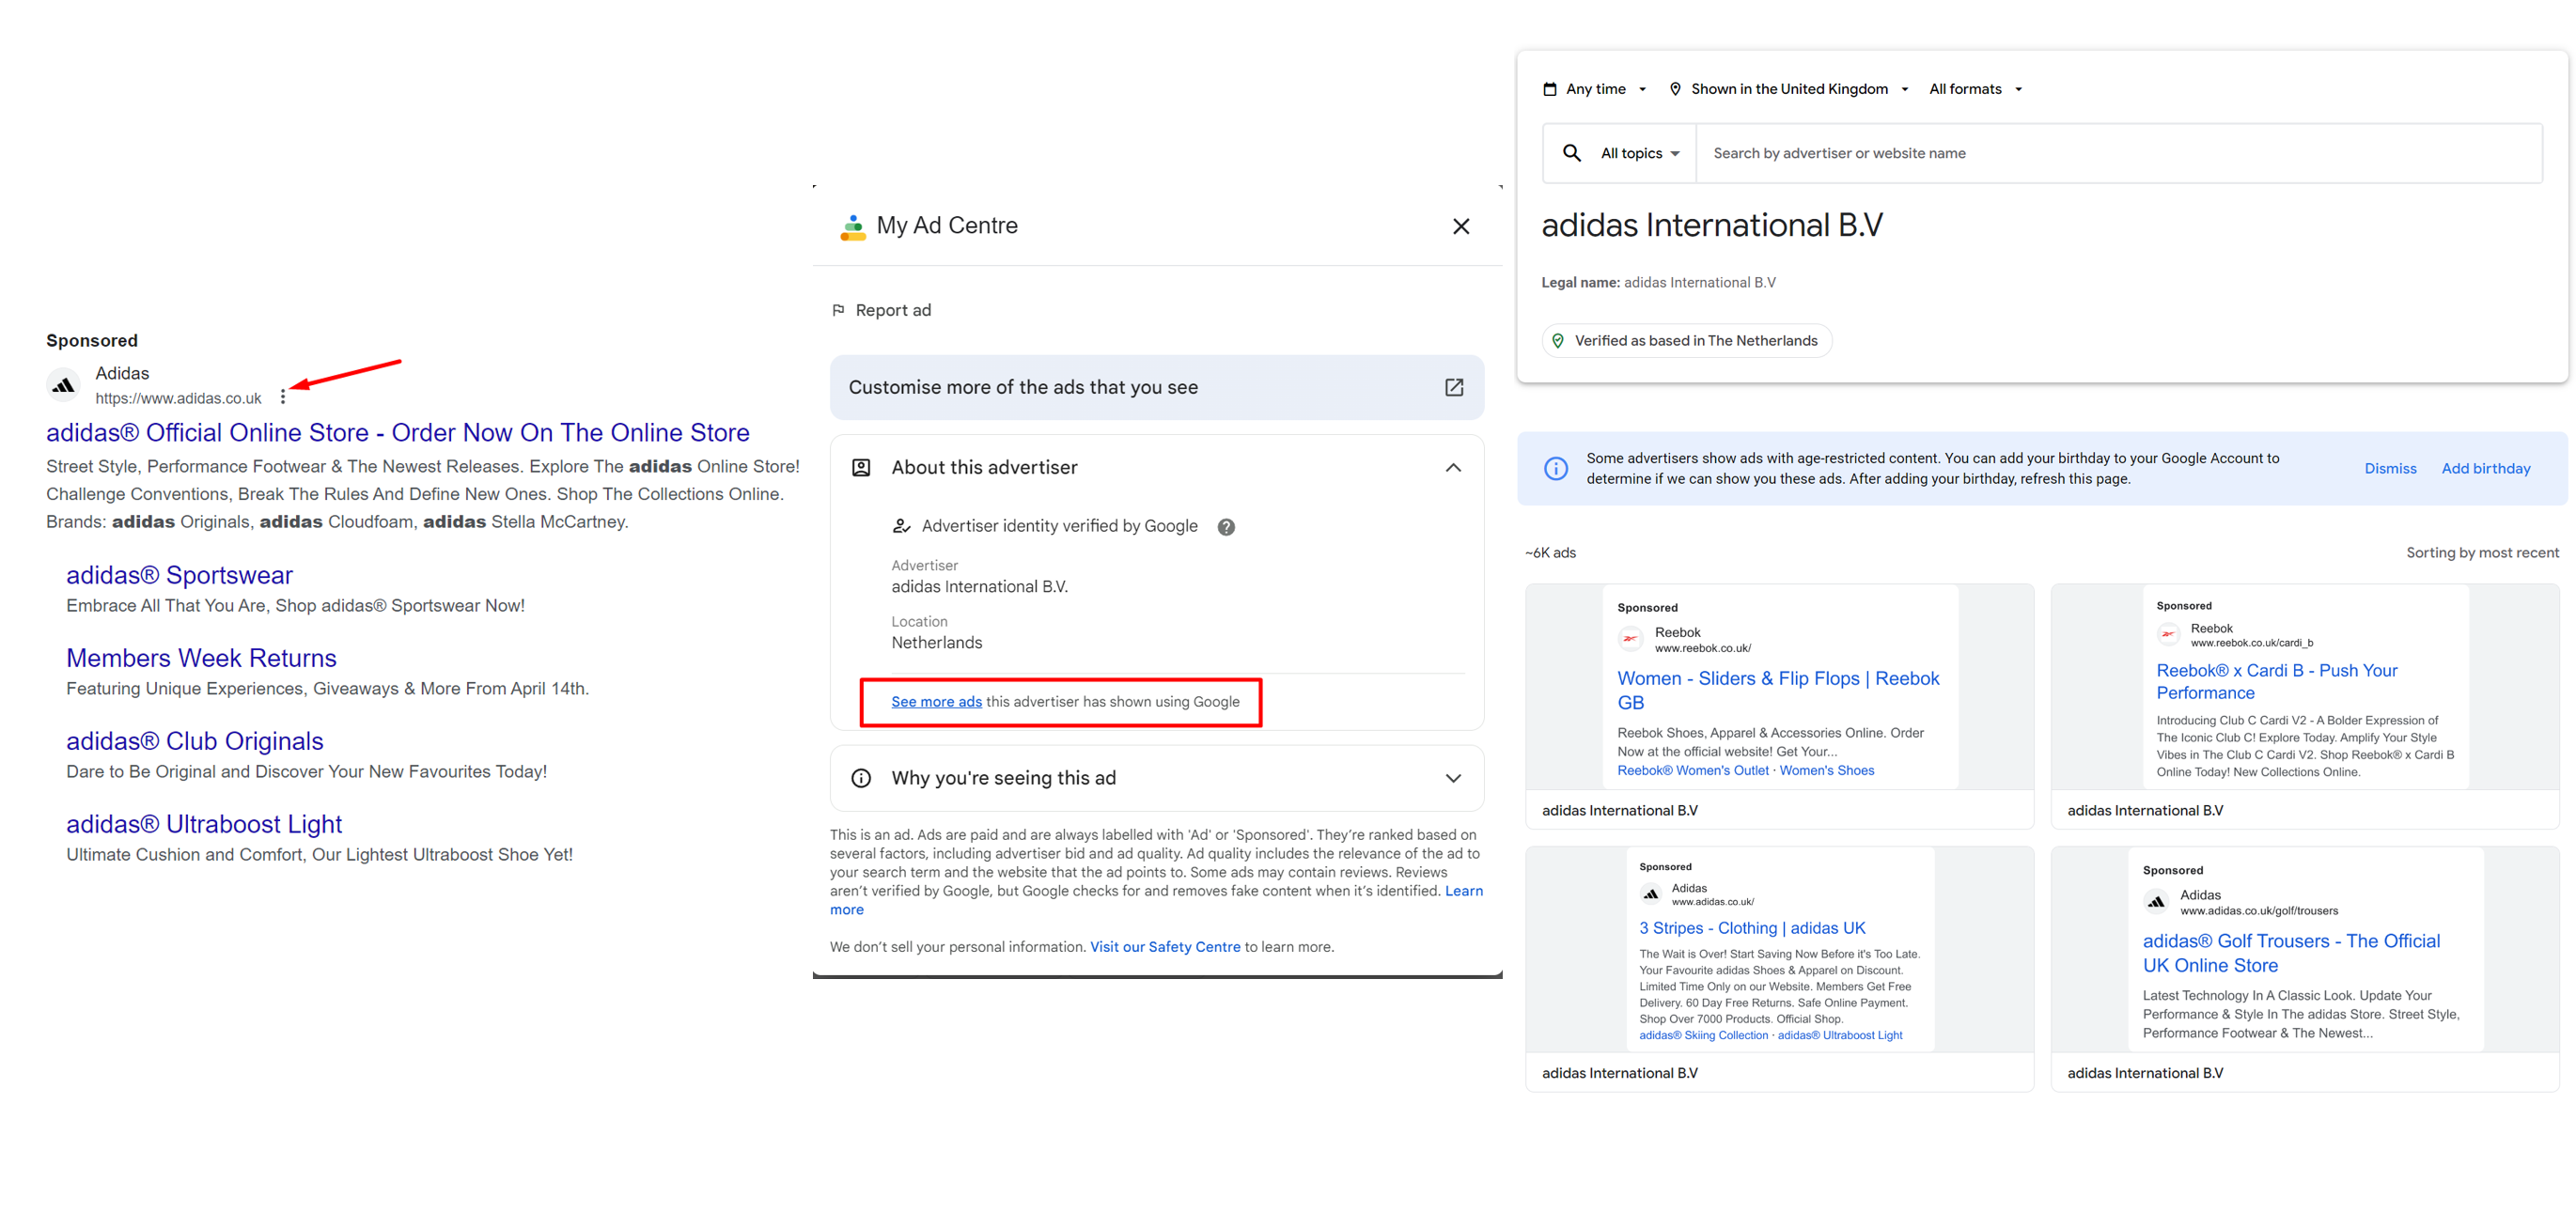Click the Sorting by most recent text
Screen dimensions: 2576x1228
[2482, 553]
